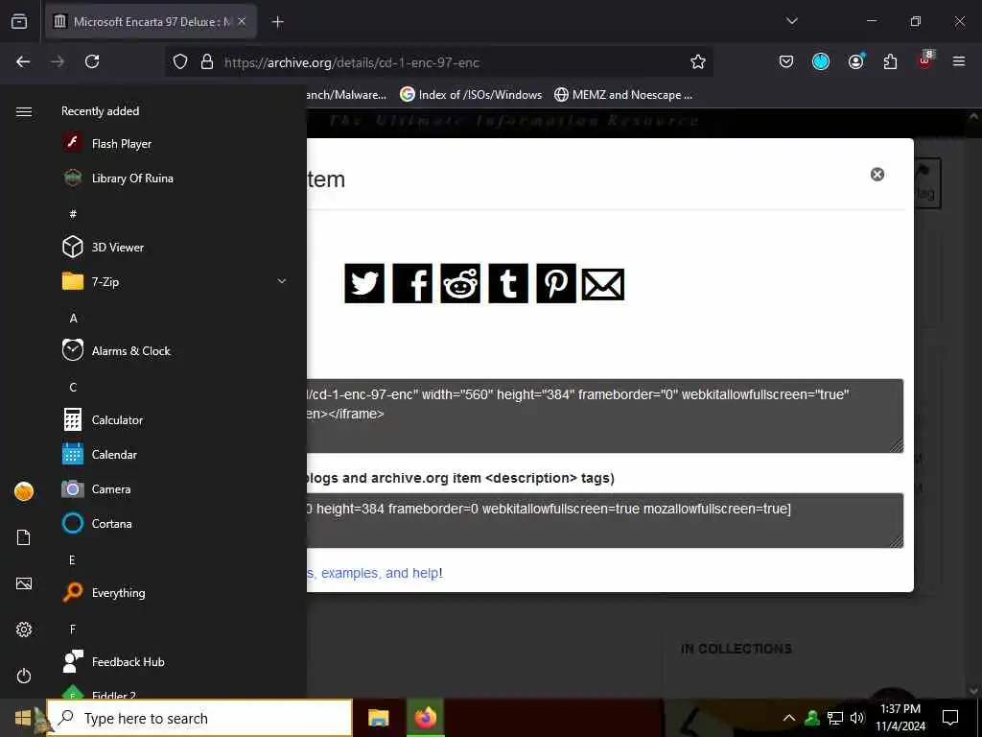Bookmark this page with star icon
The height and width of the screenshot is (737, 982).
(x=698, y=61)
